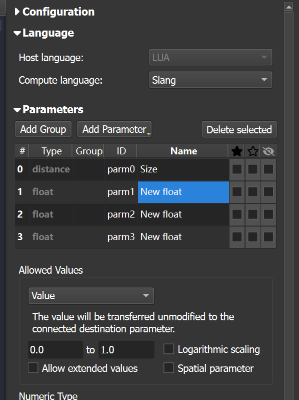Open the Add Parameter menu button

(x=114, y=129)
